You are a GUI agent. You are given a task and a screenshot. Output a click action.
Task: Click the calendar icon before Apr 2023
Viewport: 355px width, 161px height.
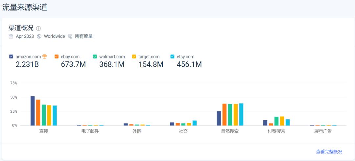(x=11, y=36)
